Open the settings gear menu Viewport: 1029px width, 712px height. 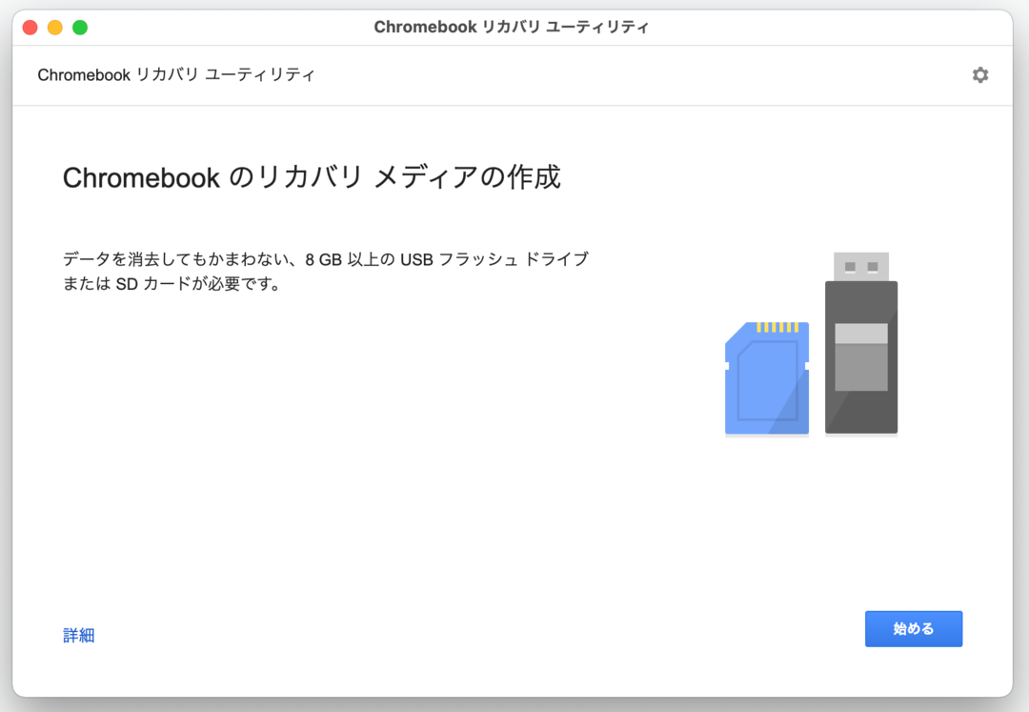979,74
